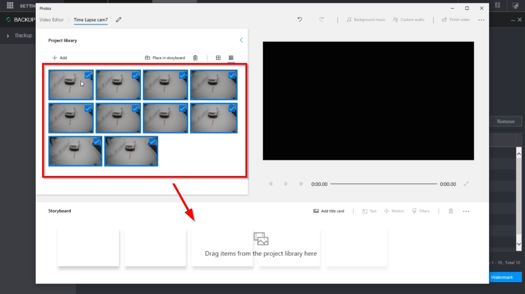525x294 pixels.
Task: Select the Time Lapse cam7 breadcrumb tab
Action: pyautogui.click(x=91, y=20)
